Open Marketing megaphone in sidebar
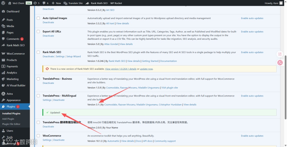Viewport: 287px width, 147px height. pos(3,79)
